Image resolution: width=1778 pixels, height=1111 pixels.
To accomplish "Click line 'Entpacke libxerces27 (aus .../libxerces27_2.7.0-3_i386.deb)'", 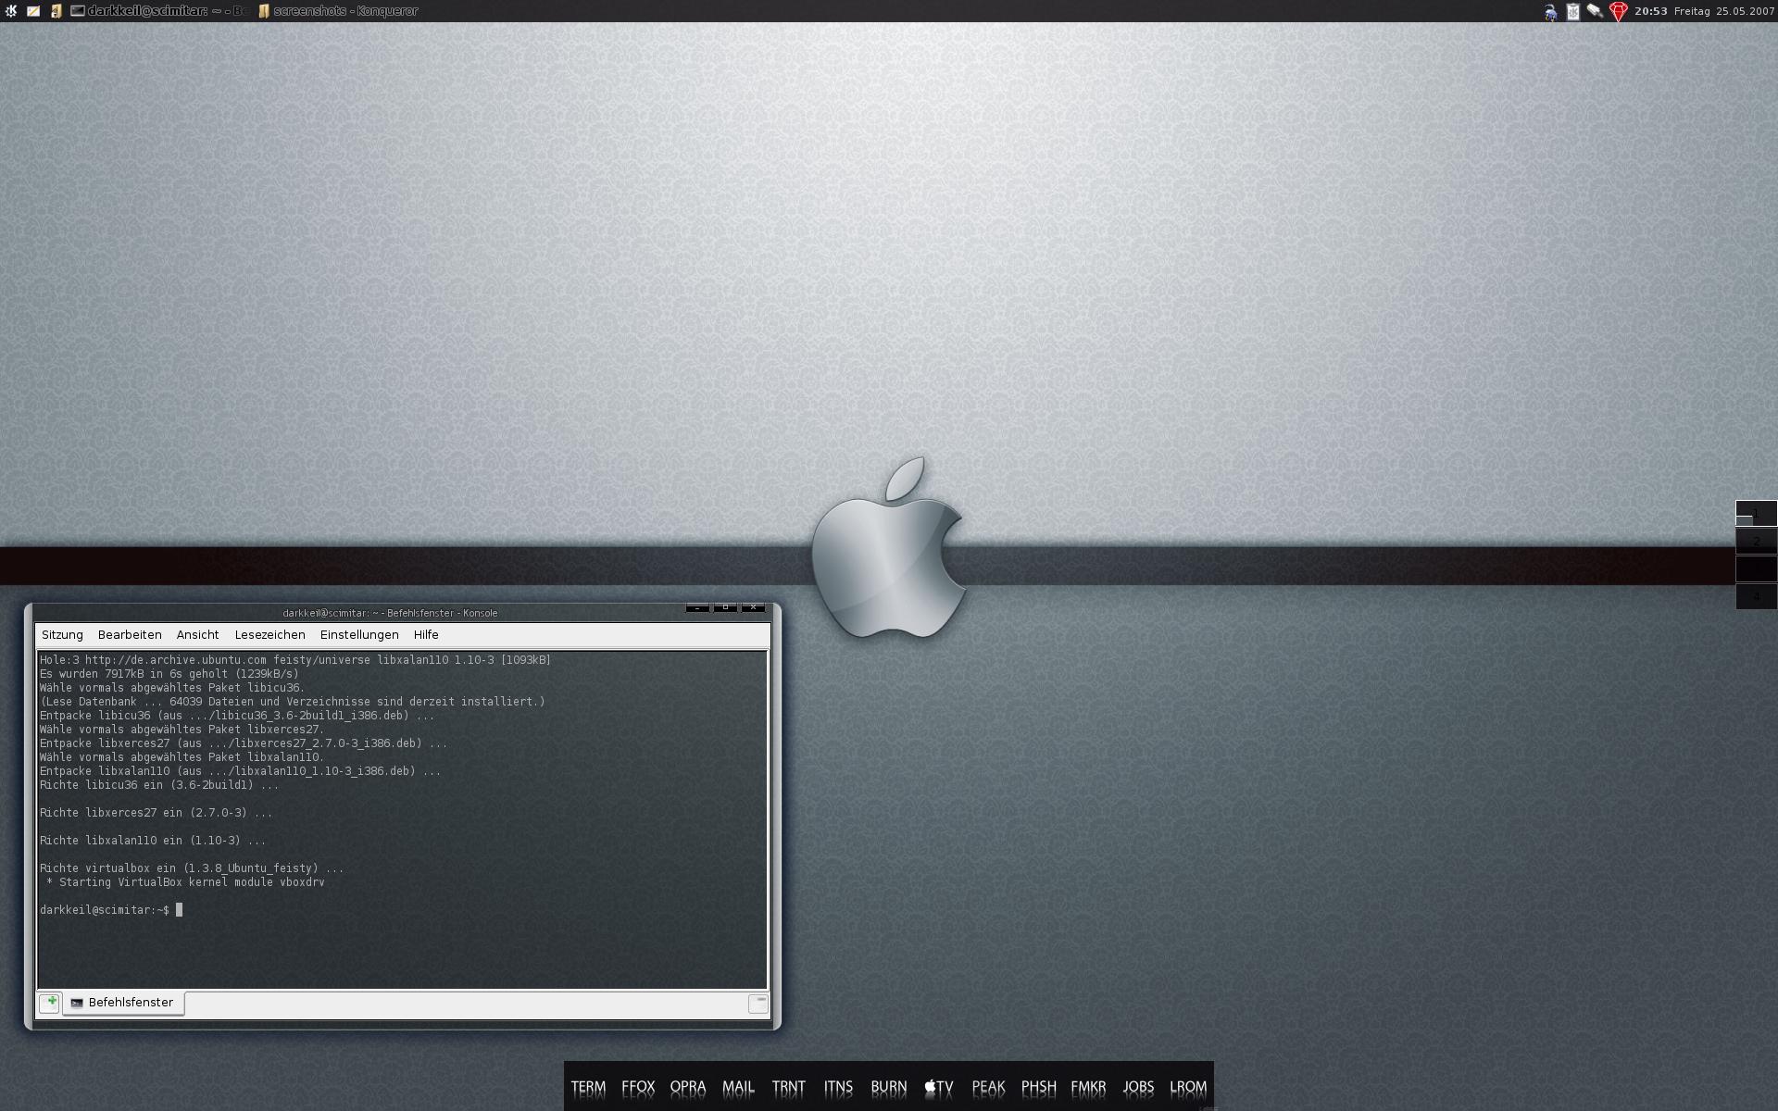I will click(x=244, y=743).
